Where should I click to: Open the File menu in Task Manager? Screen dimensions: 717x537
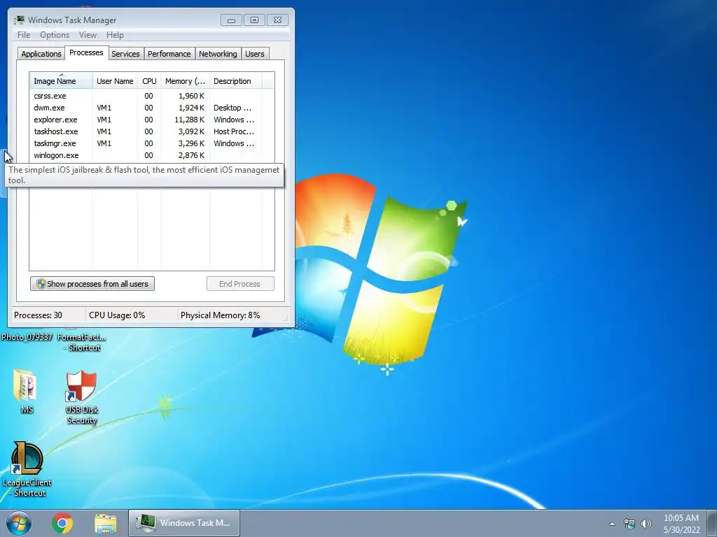tap(24, 35)
